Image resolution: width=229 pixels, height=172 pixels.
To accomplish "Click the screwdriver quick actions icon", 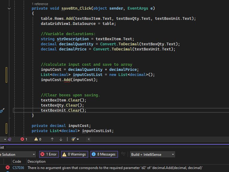I will point(2,110).
